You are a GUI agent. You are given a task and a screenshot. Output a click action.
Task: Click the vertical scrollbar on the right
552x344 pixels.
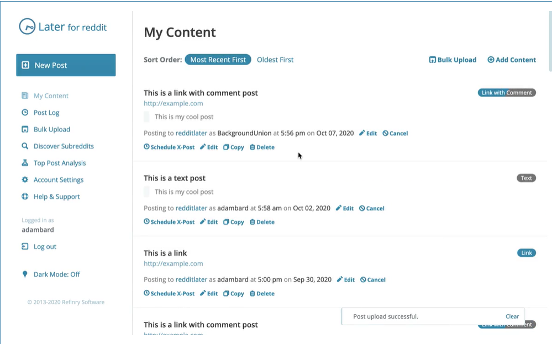point(550,41)
